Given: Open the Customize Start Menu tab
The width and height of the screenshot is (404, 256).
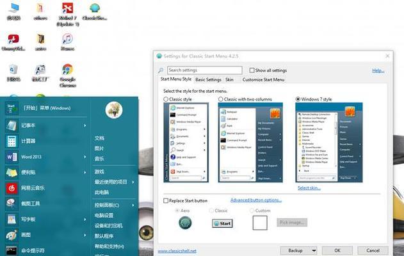Looking at the screenshot, I should pyautogui.click(x=263, y=79).
